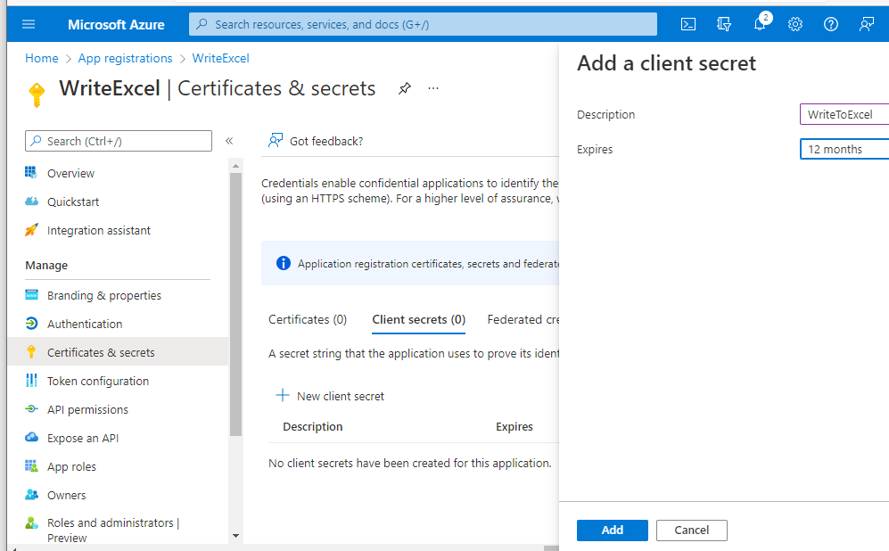The image size is (889, 551).
Task: Click the Owners people icon
Action: pyautogui.click(x=31, y=494)
